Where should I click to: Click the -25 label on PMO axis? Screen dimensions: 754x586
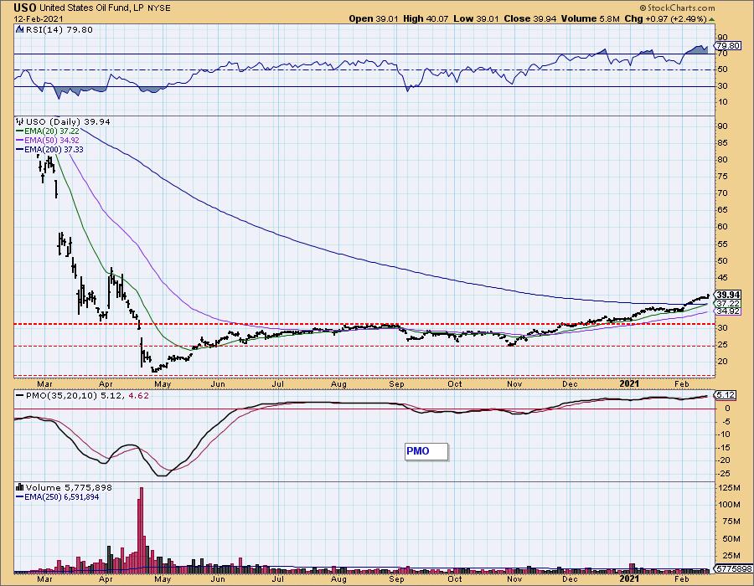pyautogui.click(x=723, y=473)
